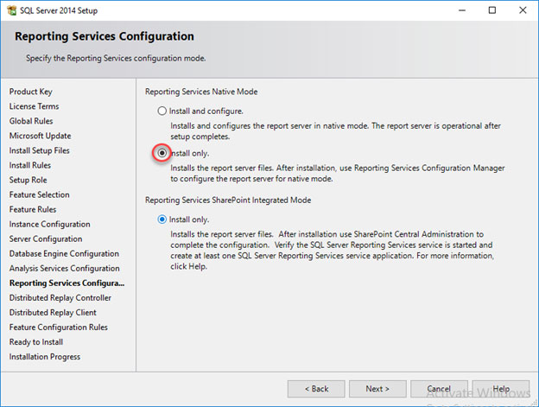Click 'Server Configuration' step

(x=46, y=238)
